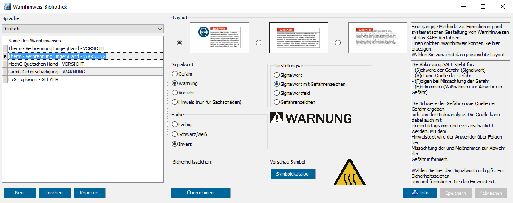Click the application icon in title bar

click(x=7, y=7)
